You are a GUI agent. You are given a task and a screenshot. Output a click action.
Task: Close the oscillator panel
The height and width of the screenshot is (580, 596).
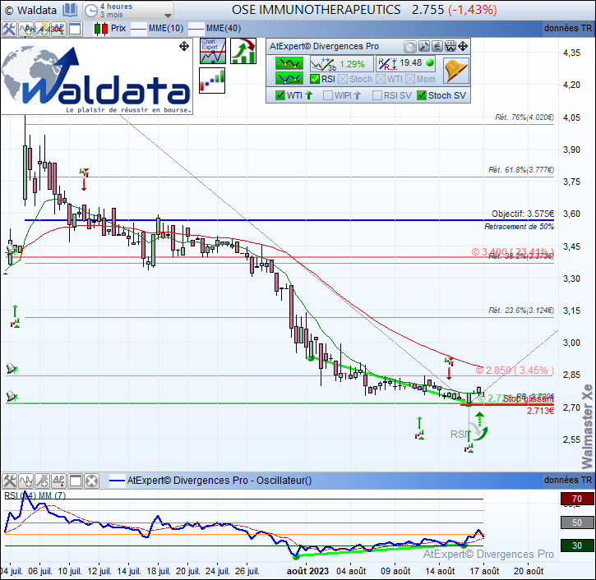pos(91,481)
